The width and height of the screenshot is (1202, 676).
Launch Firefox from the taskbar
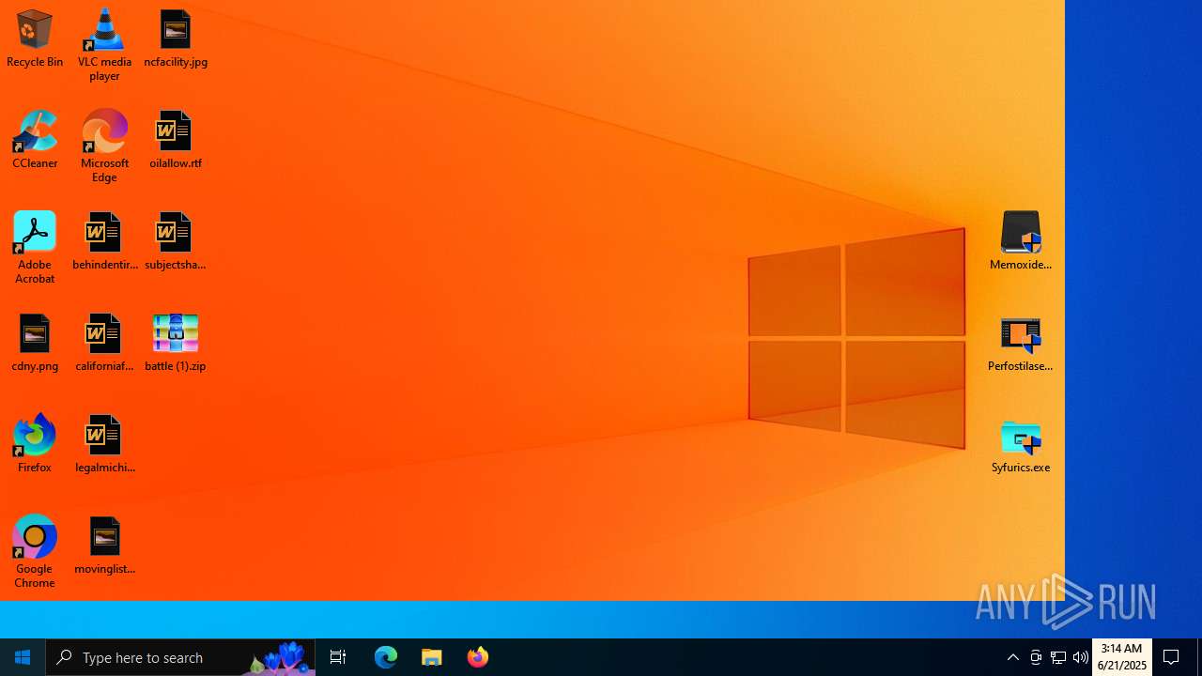pos(478,657)
